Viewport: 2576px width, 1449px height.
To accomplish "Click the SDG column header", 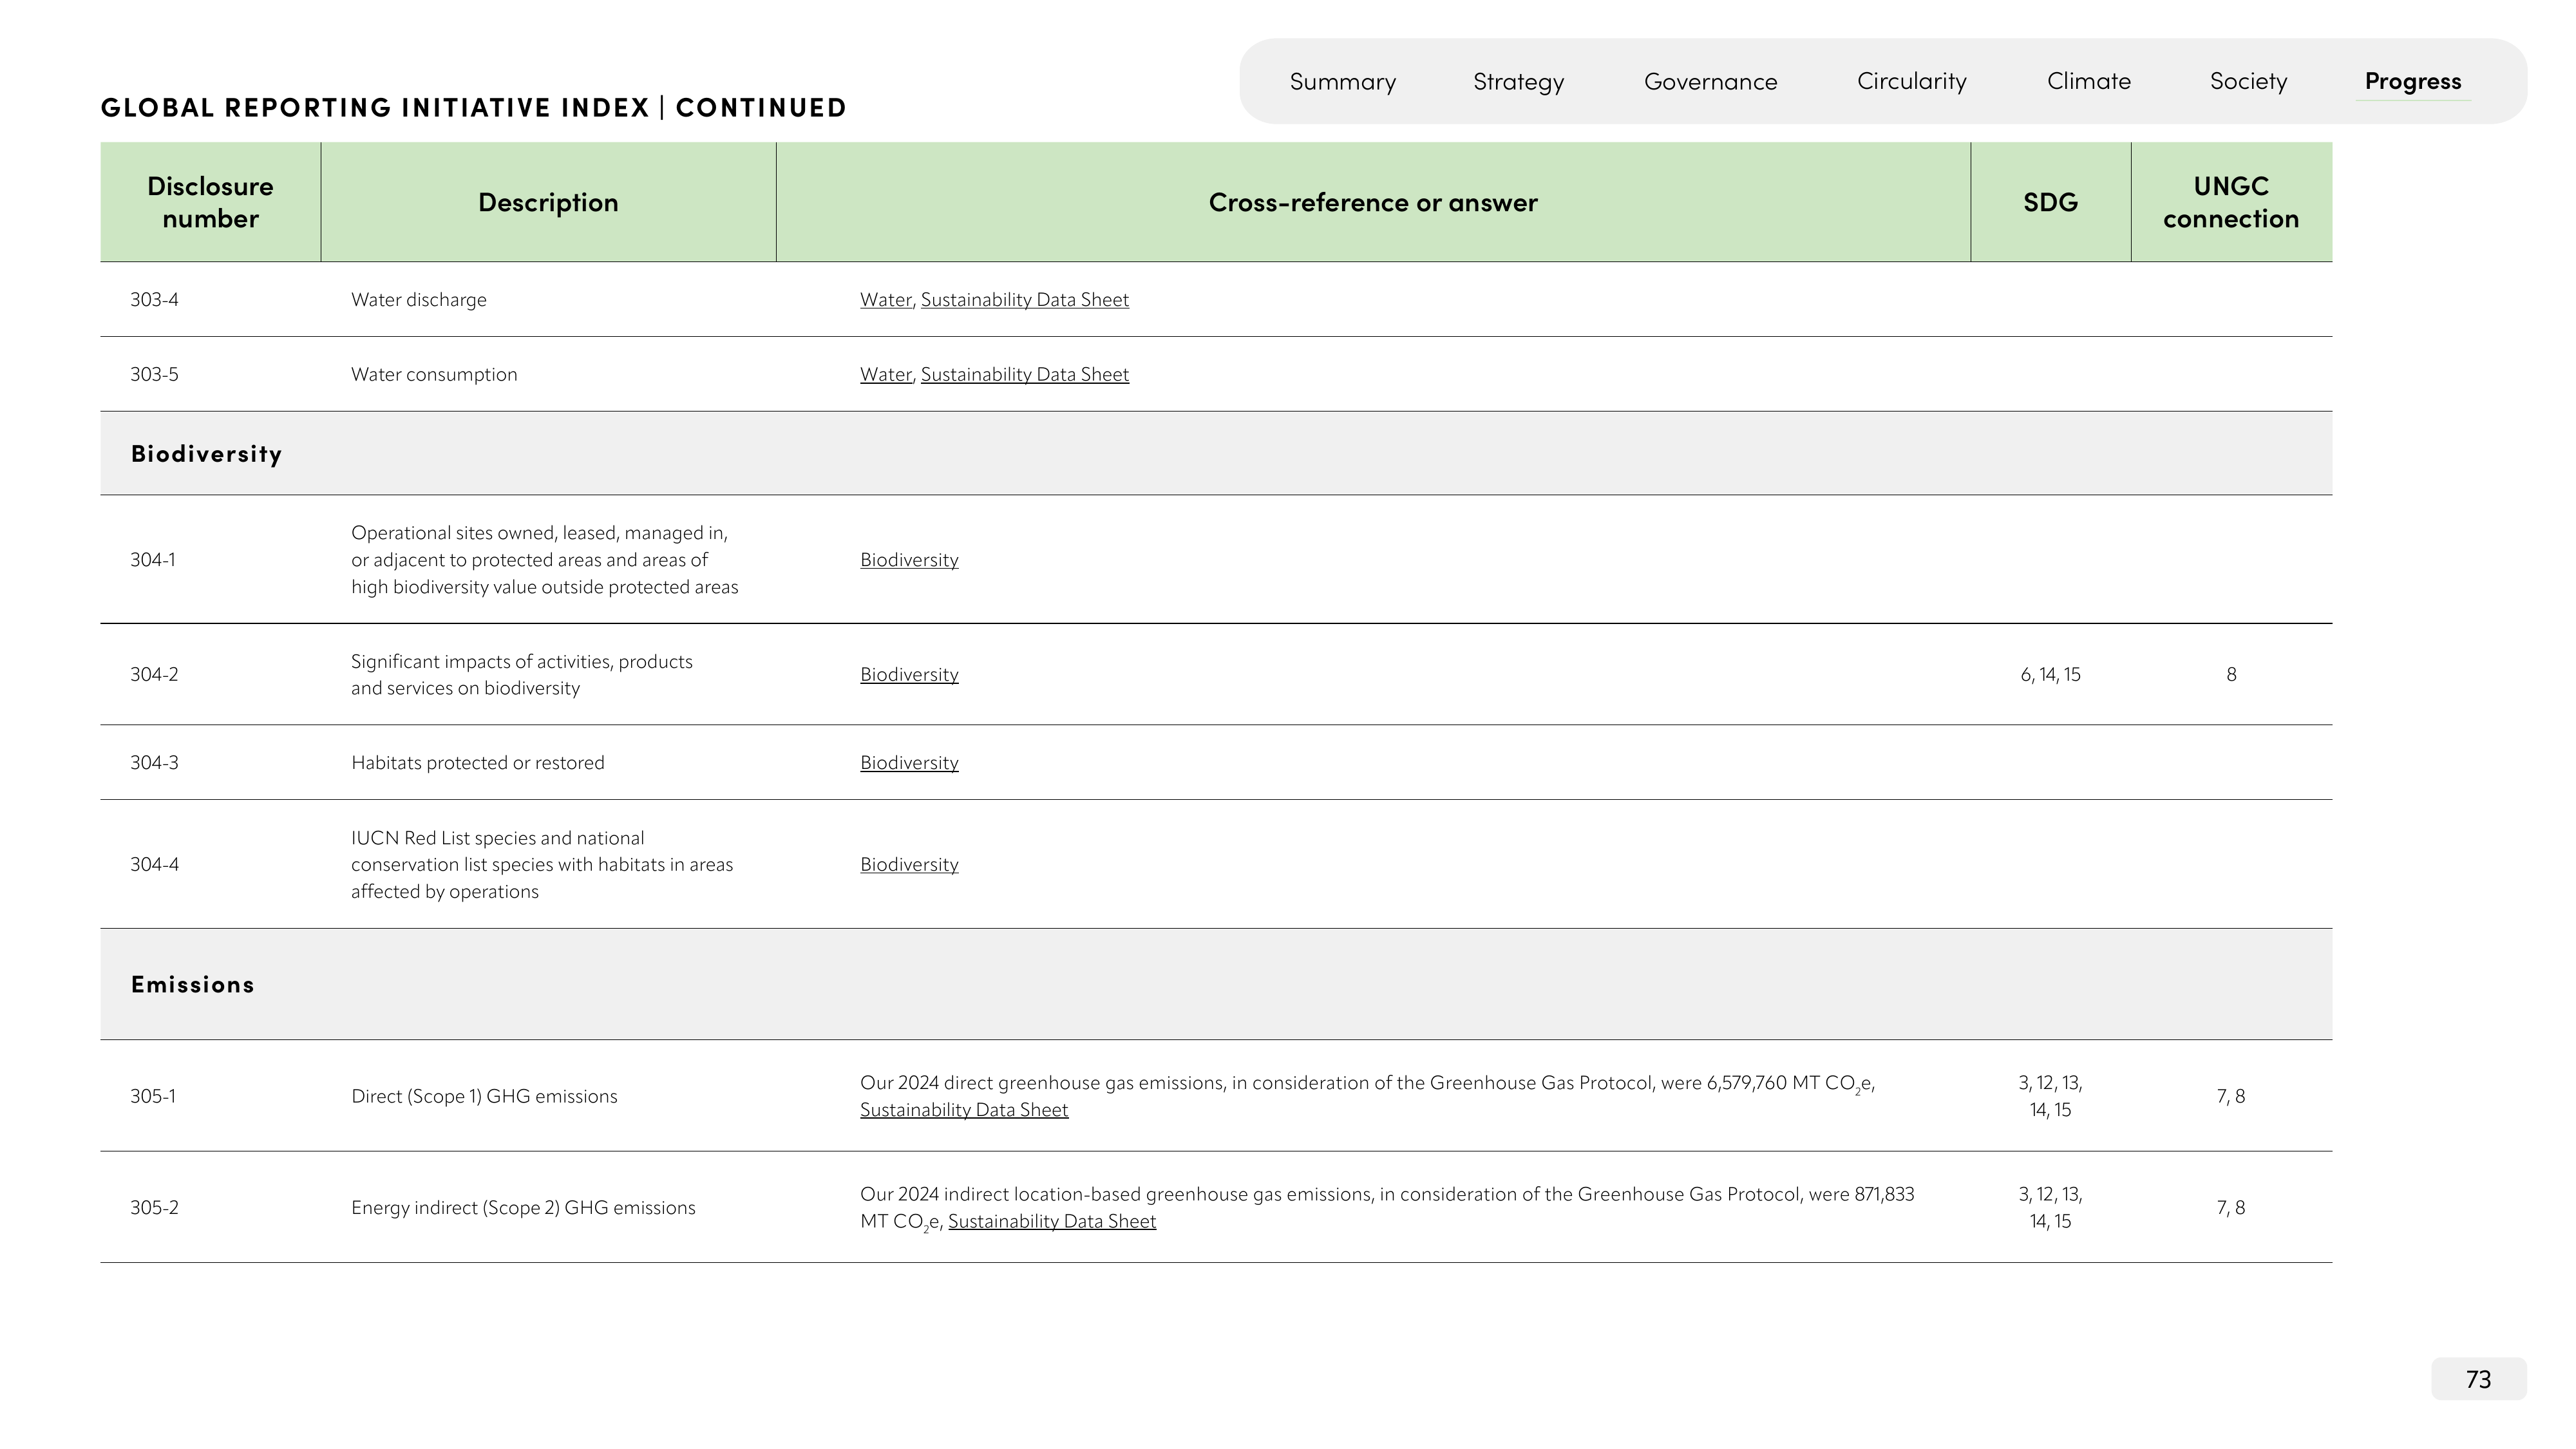I will tap(2050, 202).
